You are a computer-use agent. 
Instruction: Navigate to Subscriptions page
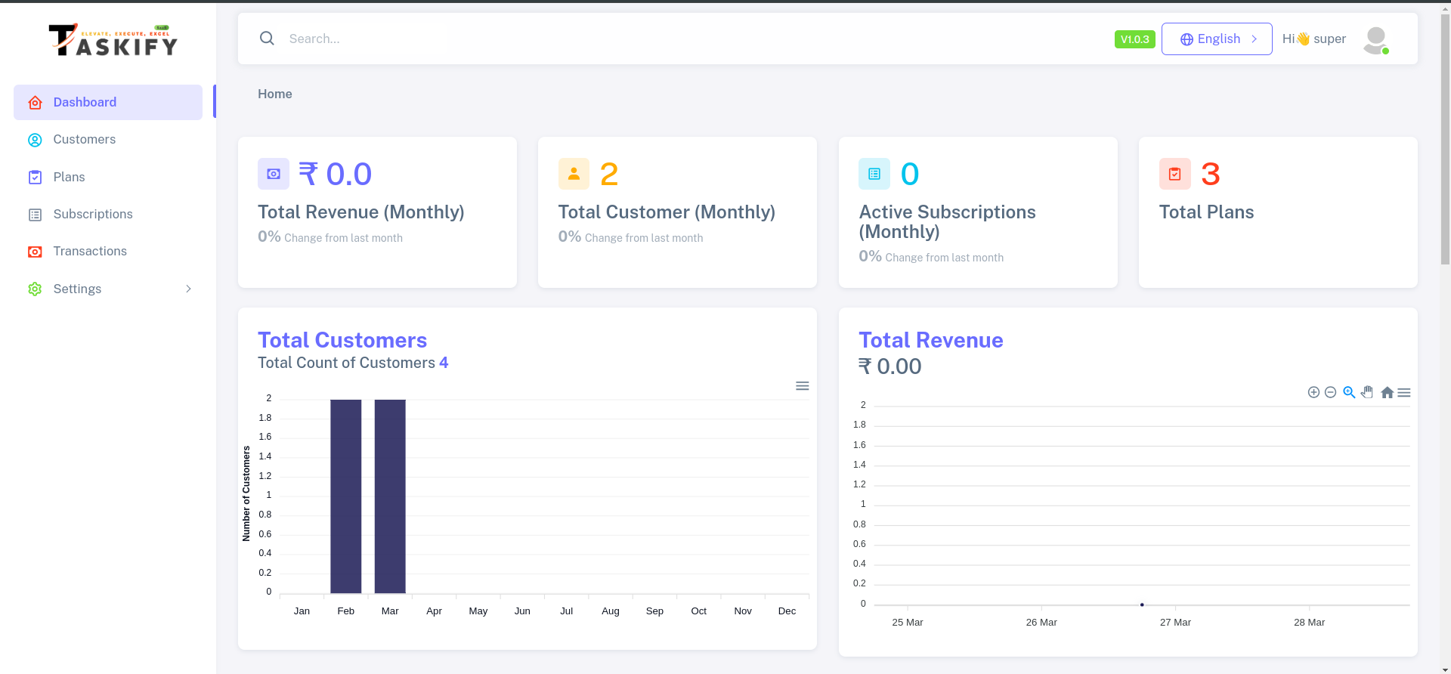pos(93,215)
